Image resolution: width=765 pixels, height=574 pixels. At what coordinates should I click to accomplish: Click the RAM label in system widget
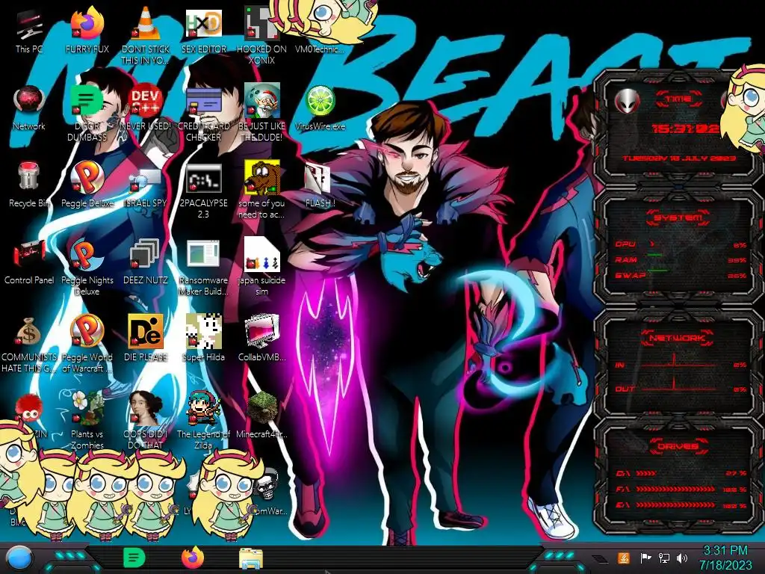(626, 259)
